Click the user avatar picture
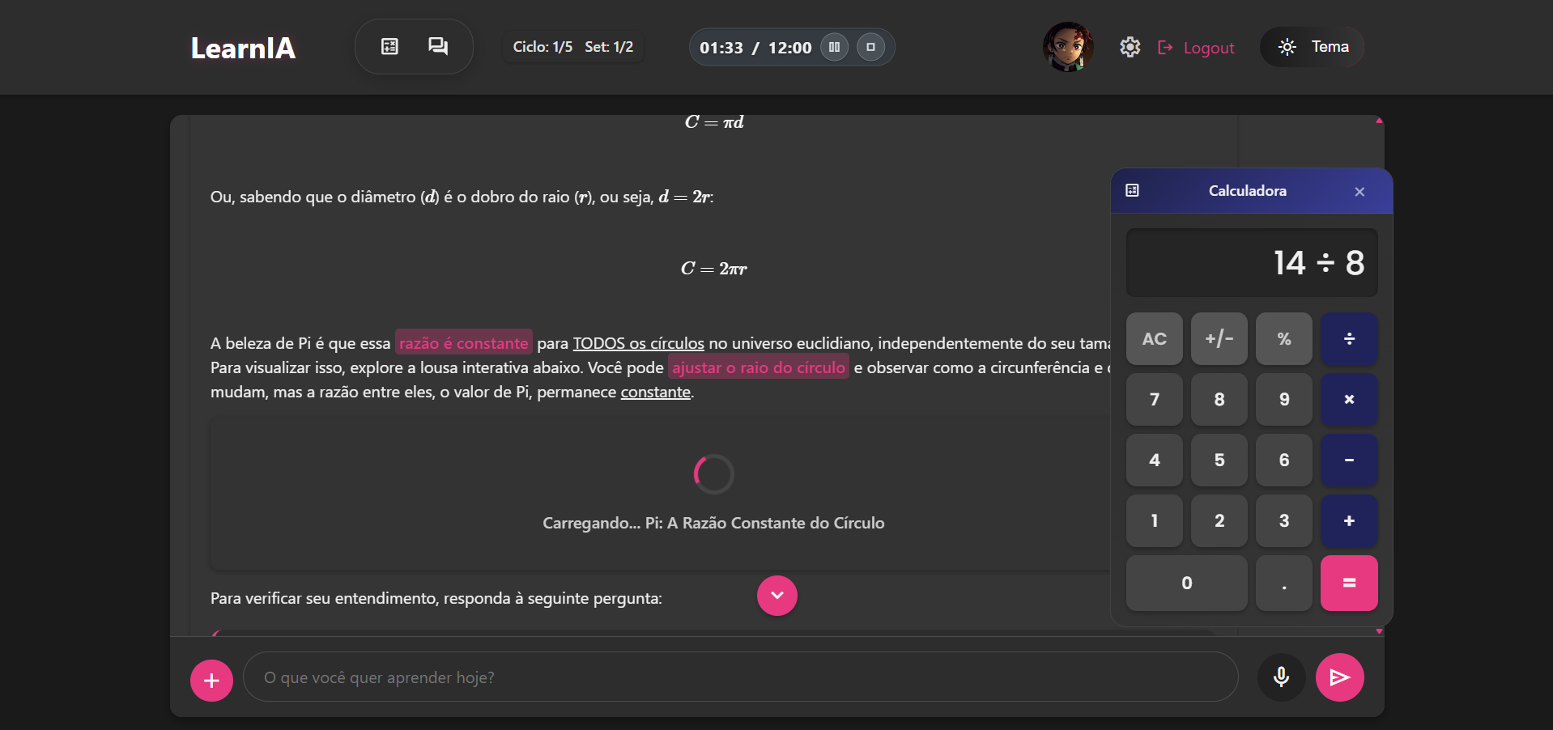Screen dimensions: 1553x730 pyautogui.click(x=1068, y=47)
